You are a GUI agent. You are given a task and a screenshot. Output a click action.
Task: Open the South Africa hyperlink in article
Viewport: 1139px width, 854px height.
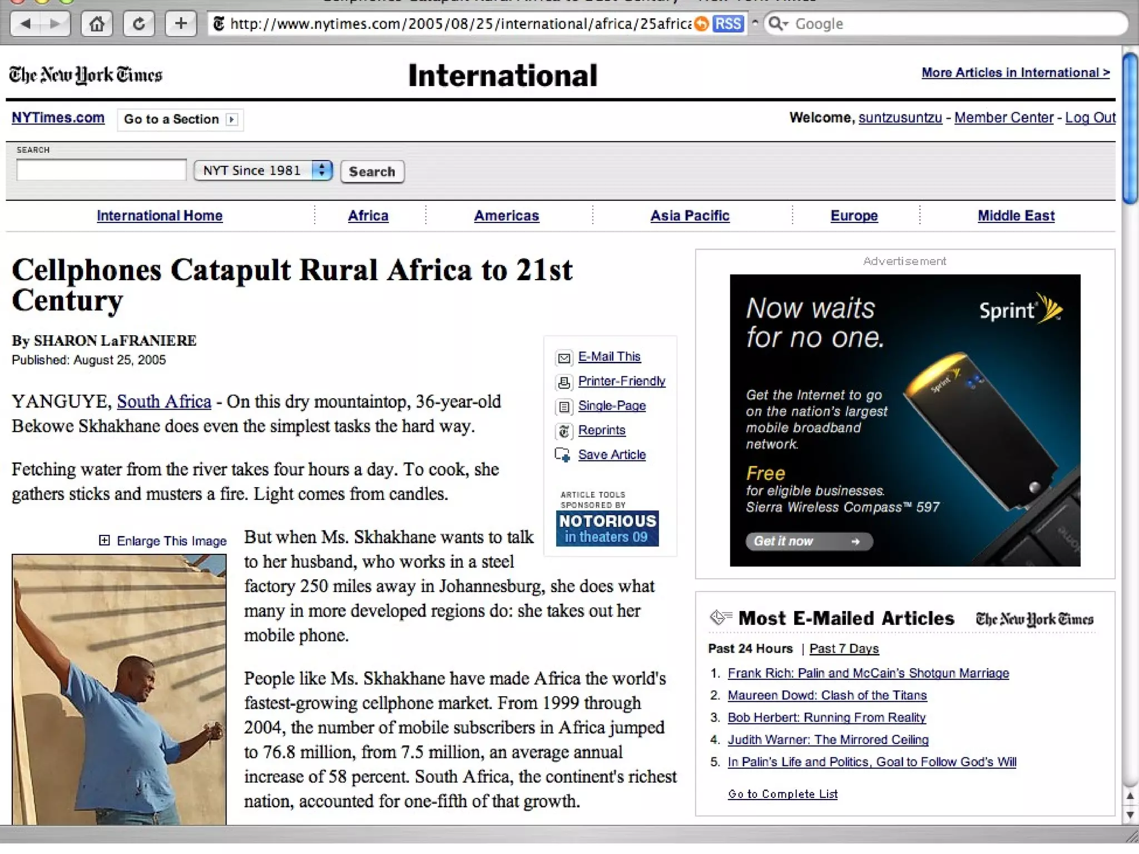click(x=164, y=401)
